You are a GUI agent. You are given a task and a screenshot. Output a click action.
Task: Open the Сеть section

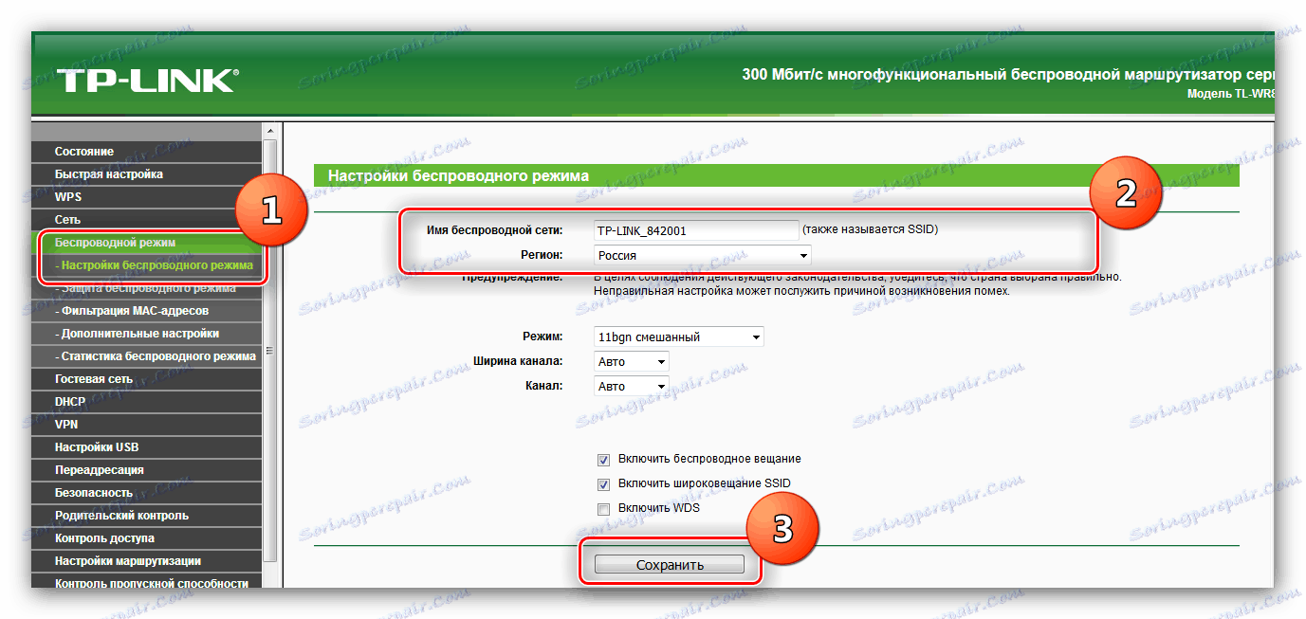click(146, 220)
